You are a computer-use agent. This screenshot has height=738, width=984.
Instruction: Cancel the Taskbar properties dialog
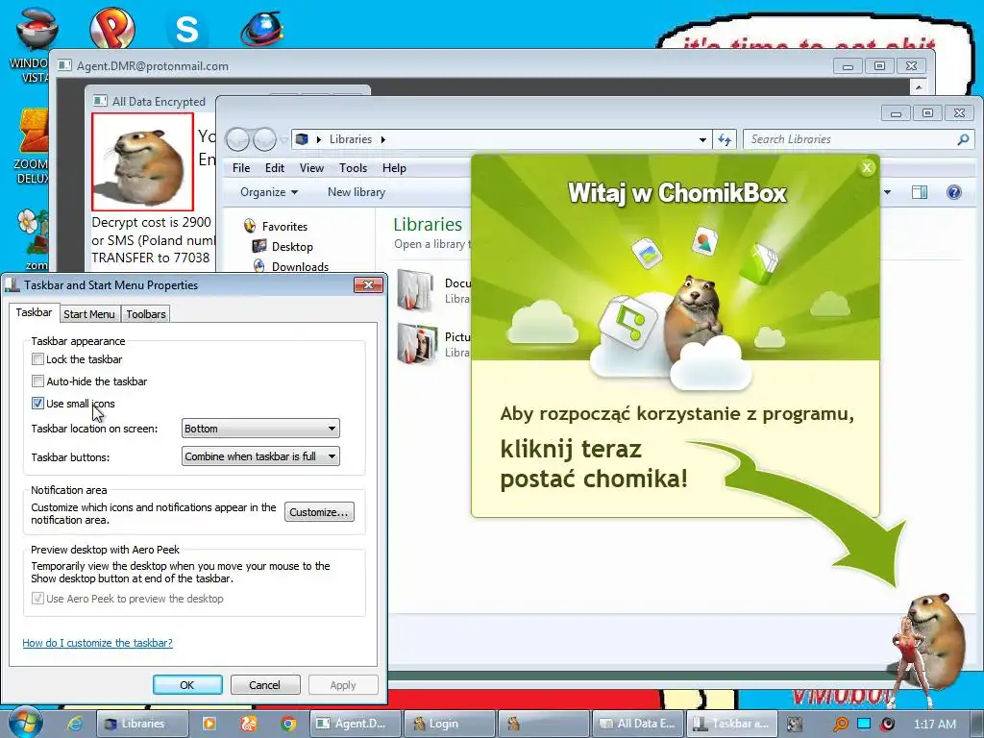pyautogui.click(x=265, y=684)
